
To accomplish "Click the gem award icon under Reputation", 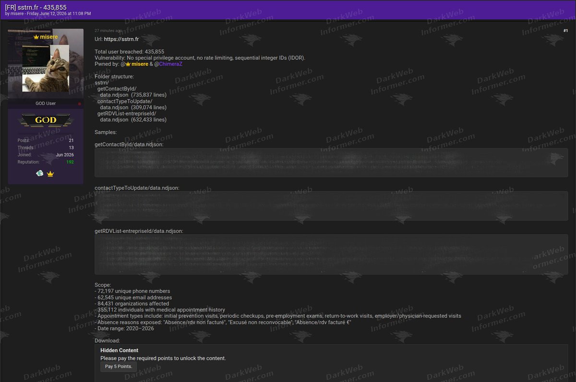I will [x=40, y=174].
